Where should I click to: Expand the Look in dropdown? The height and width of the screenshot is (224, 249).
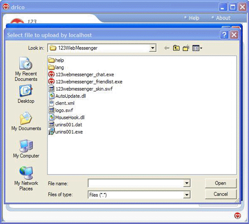[x=153, y=48]
